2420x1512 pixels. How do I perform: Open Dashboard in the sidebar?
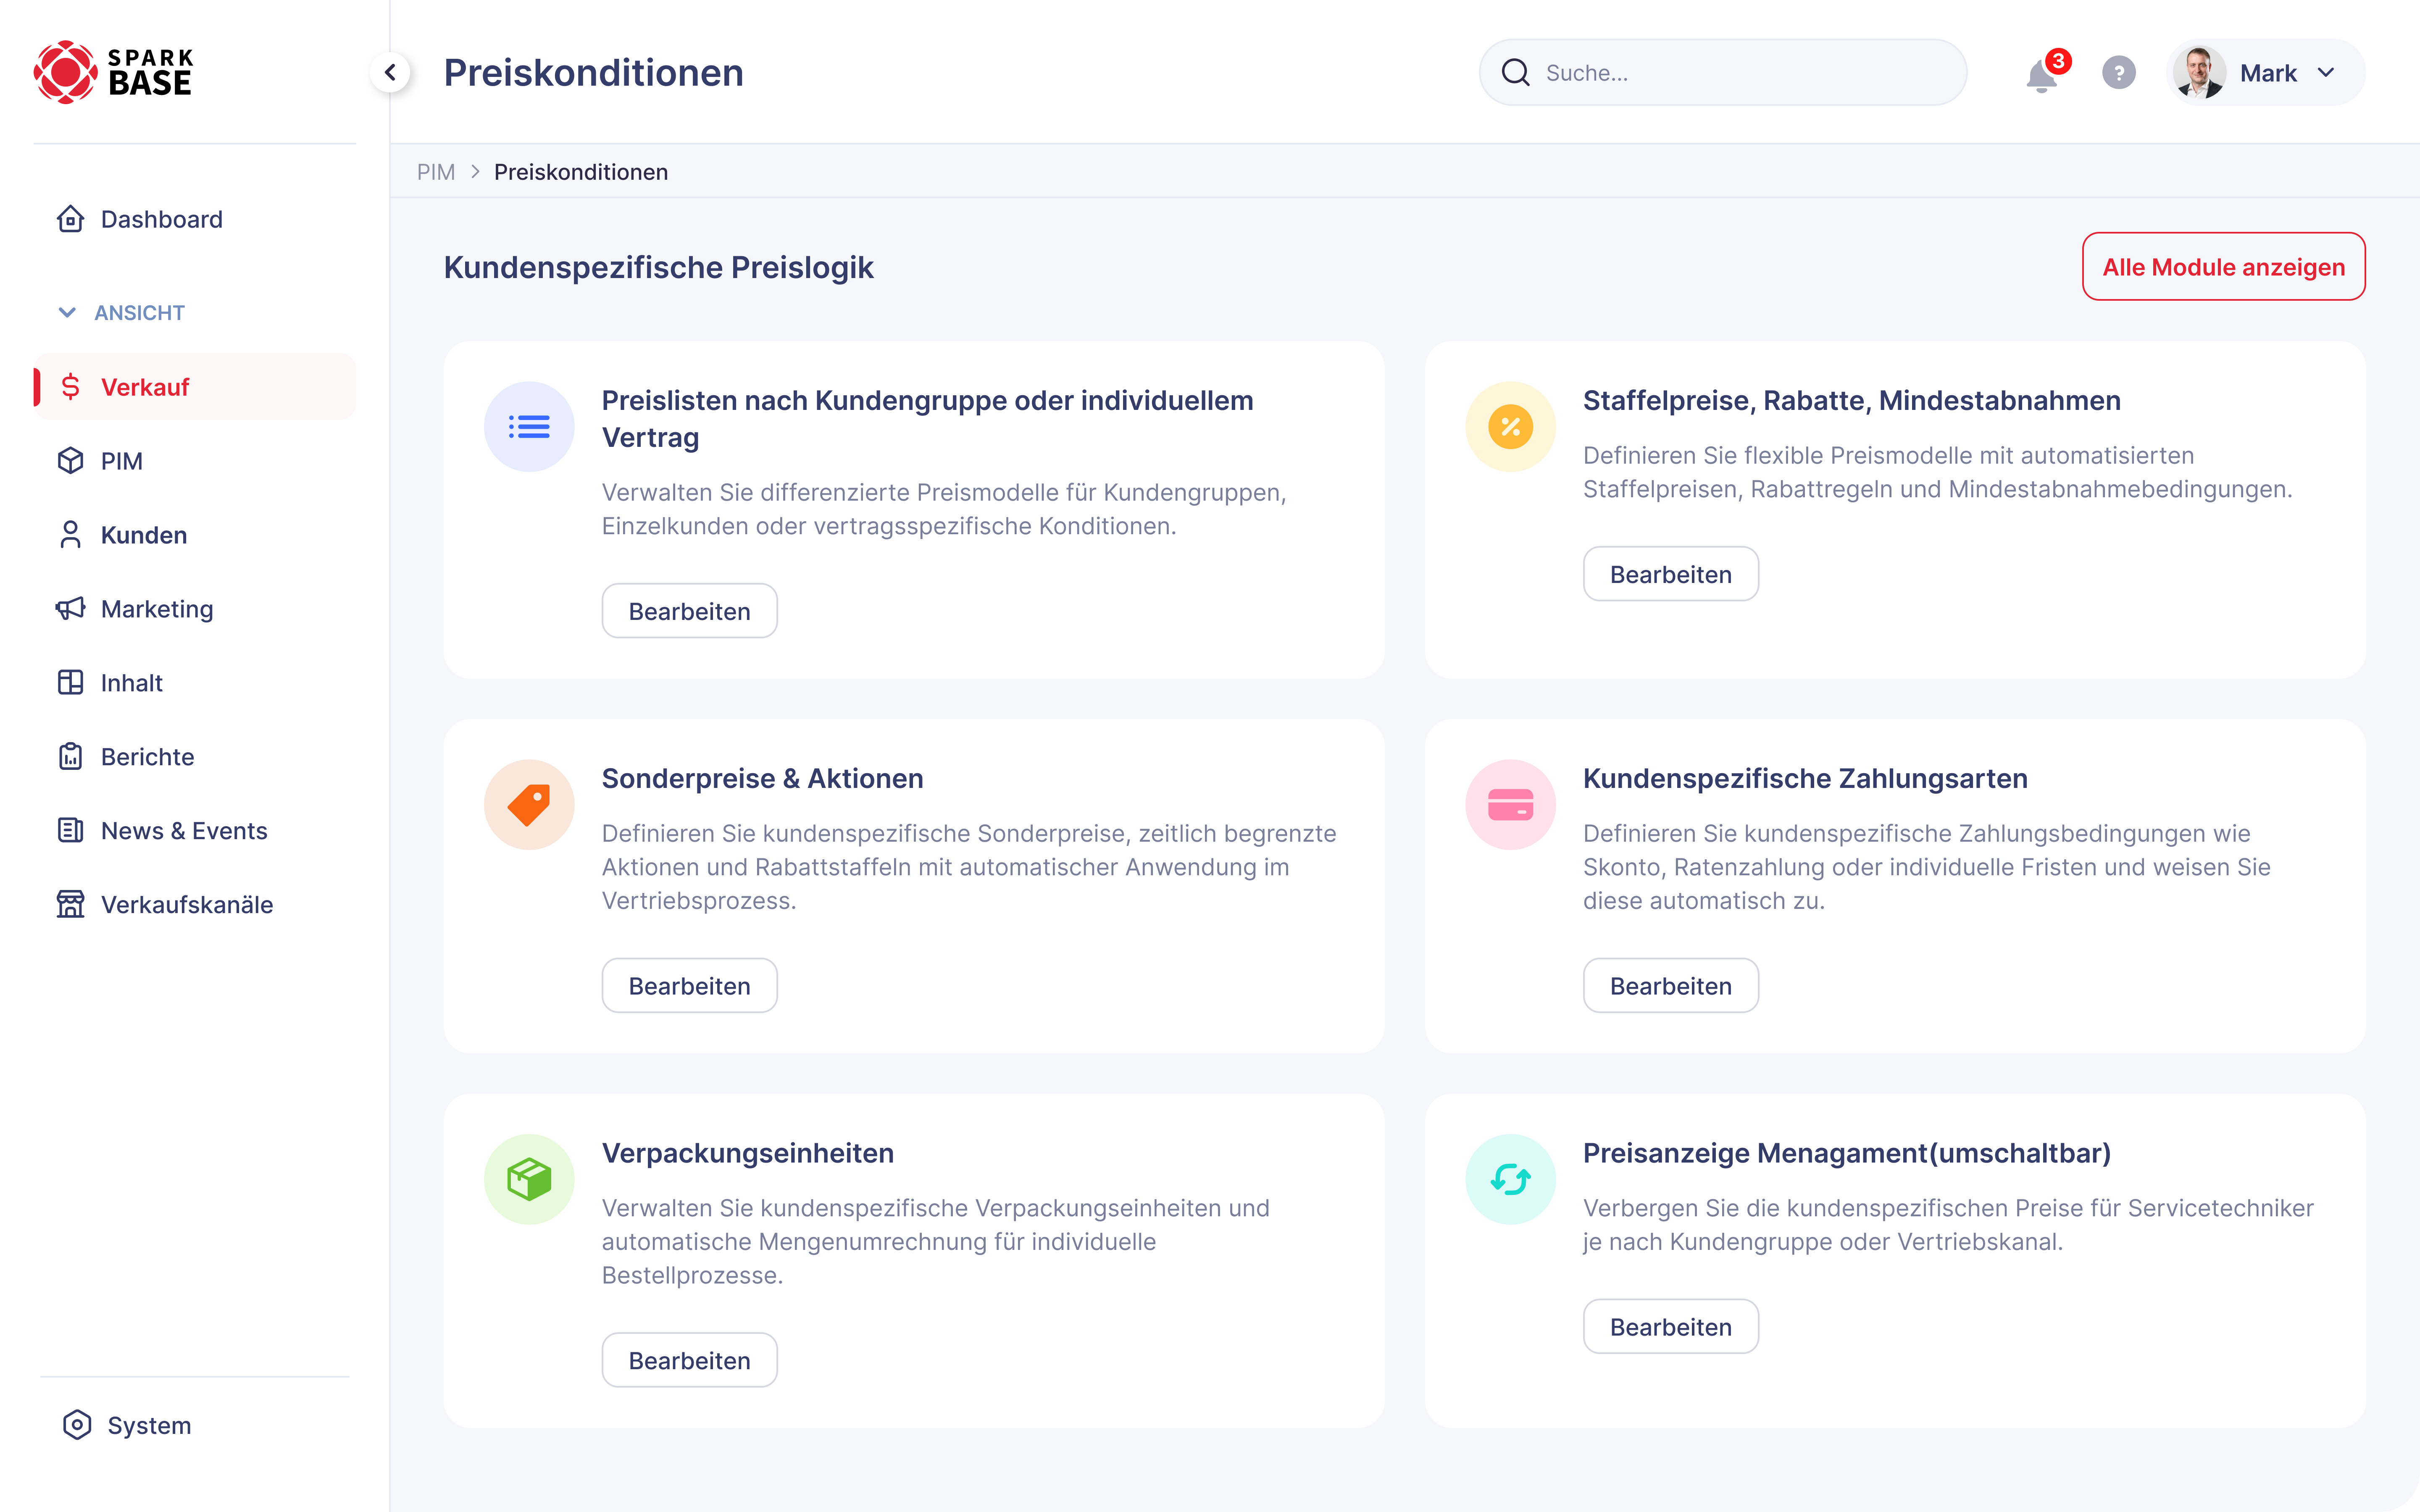pyautogui.click(x=195, y=219)
